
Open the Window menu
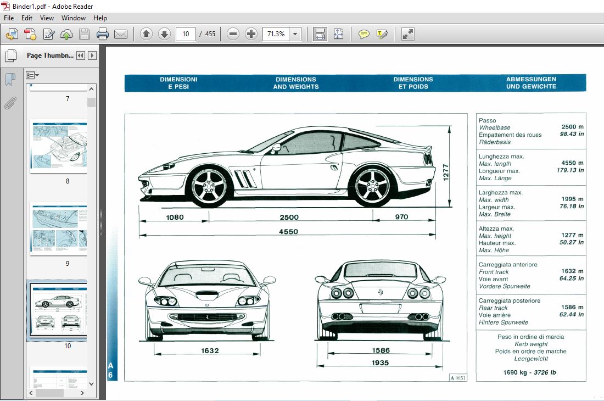[x=73, y=18]
